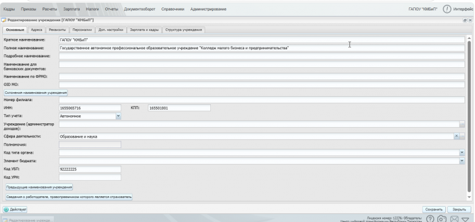Click the camera screenshot icon
The width and height of the screenshot is (475, 222).
click(442, 219)
